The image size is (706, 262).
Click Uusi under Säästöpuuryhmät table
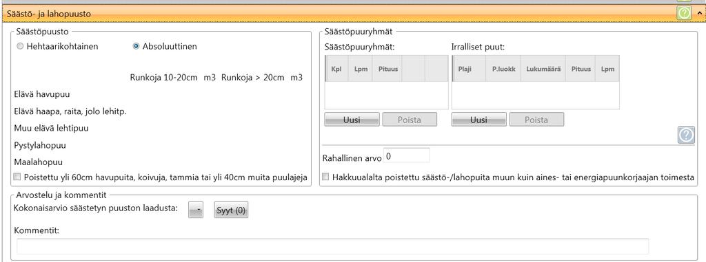[x=352, y=120]
